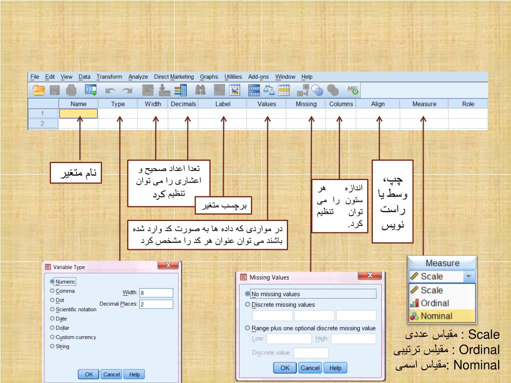Click the Insert variable icon

[x=235, y=90]
